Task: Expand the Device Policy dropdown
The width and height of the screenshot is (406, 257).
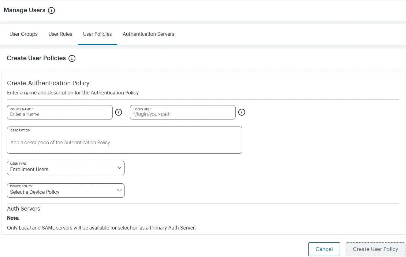Action: (x=66, y=190)
